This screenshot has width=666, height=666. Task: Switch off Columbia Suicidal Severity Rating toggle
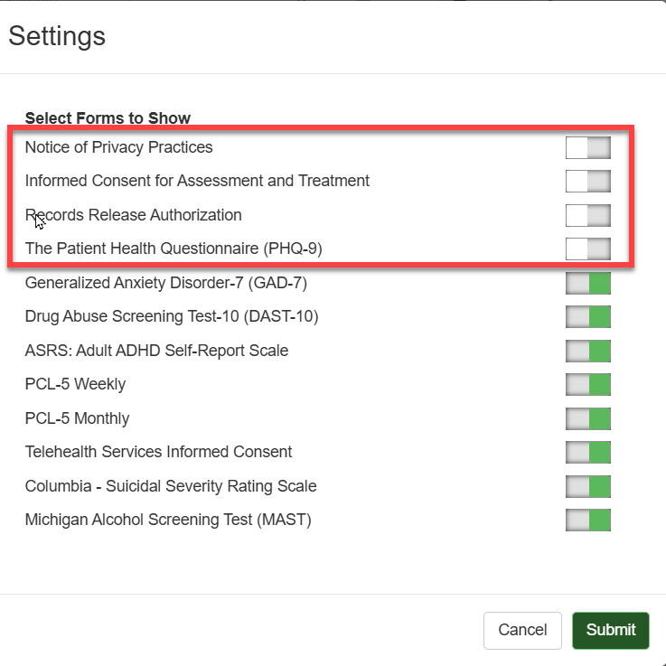point(587,486)
